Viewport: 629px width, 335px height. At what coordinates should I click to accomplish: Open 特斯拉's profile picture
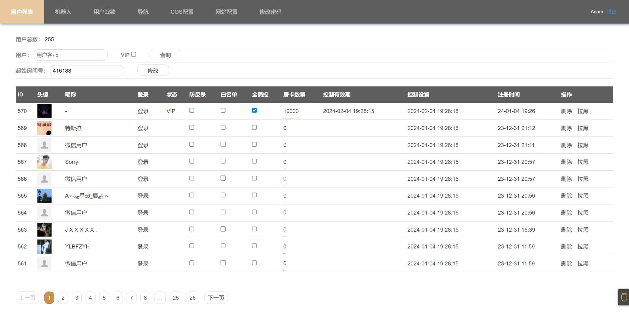44,128
